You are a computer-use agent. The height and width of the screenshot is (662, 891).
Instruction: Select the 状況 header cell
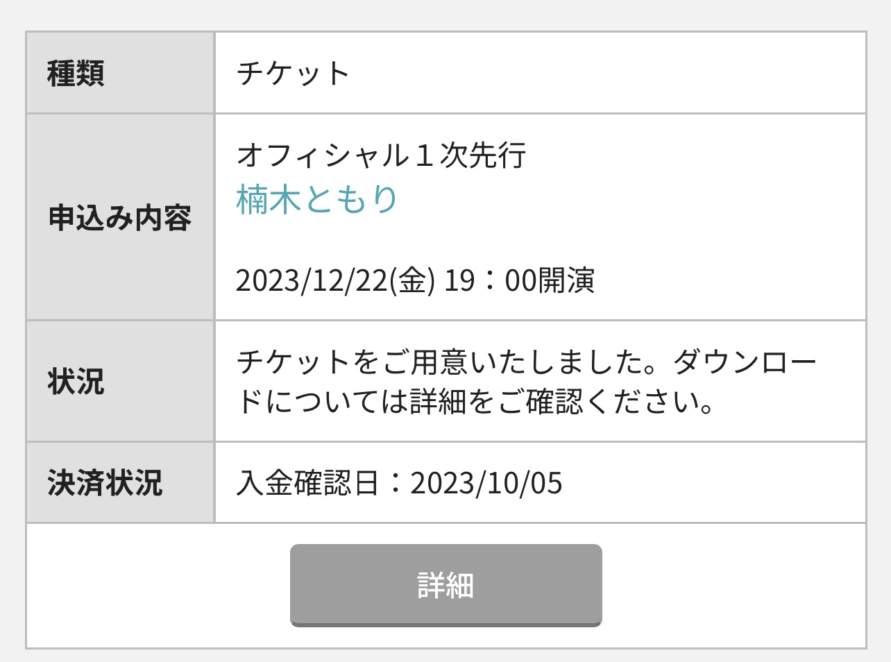point(120,381)
